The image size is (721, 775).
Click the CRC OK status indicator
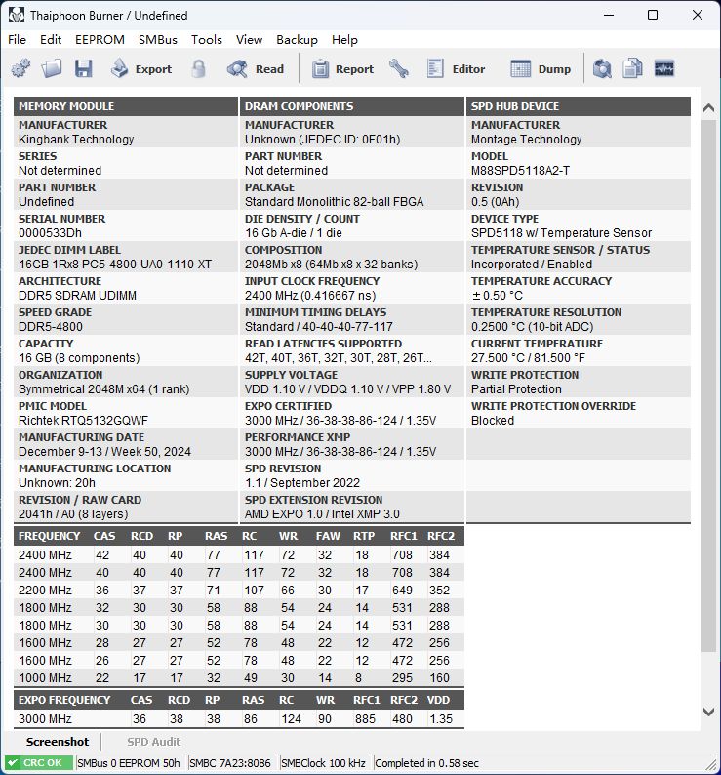[39, 762]
